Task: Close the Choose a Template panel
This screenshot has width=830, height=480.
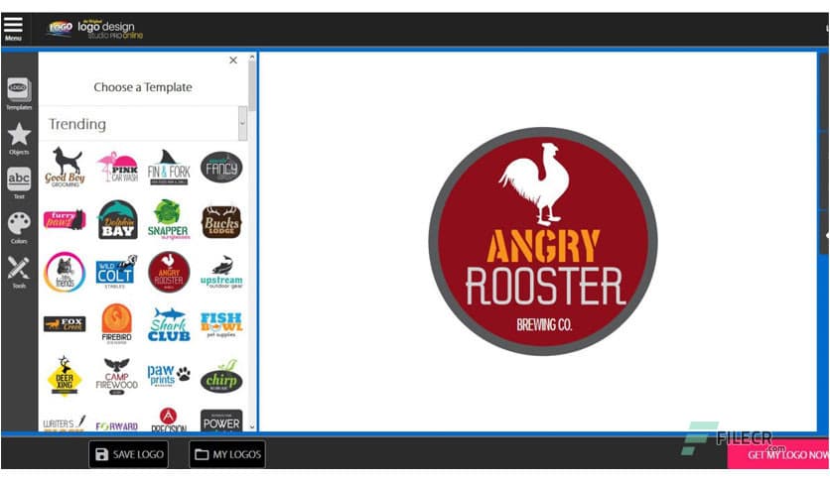Action: [x=233, y=60]
